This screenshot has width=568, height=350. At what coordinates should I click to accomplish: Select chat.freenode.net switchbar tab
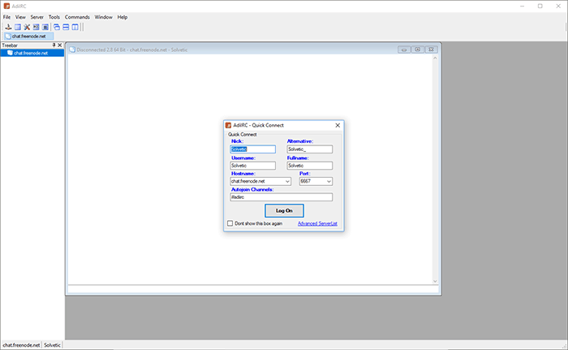28,37
